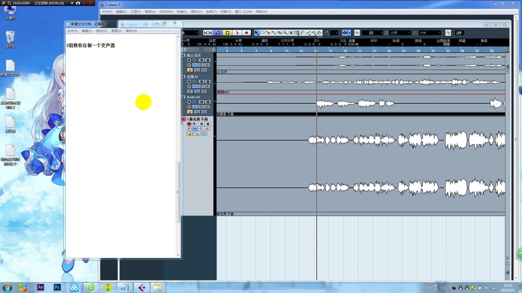Open Cubase MIDI(M) menu
This screenshot has width=522, height=293.
point(166,12)
